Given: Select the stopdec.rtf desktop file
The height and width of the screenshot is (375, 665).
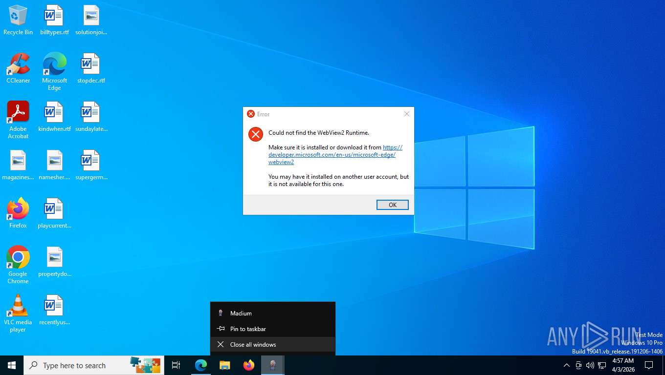Looking at the screenshot, I should tap(91, 68).
